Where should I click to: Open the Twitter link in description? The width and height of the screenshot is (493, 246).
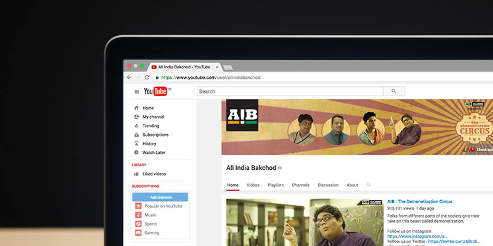454,241
